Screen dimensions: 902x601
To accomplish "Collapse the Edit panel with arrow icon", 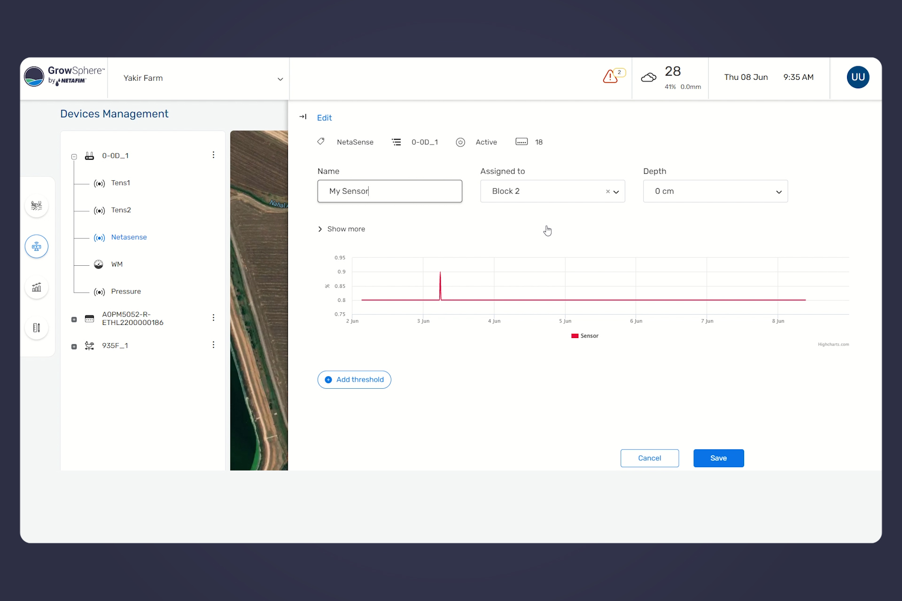I will 303,117.
